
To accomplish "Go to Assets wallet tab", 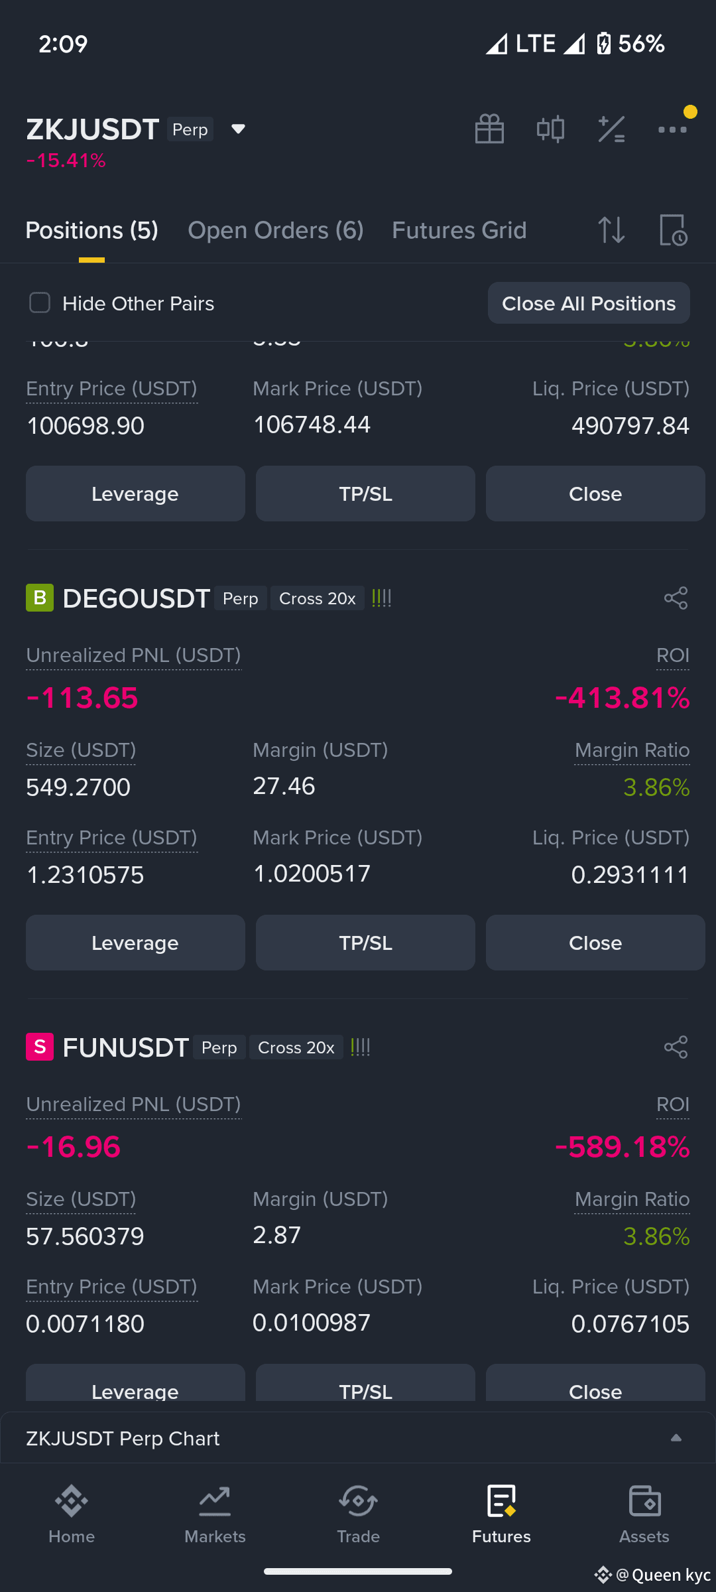I will (644, 1514).
